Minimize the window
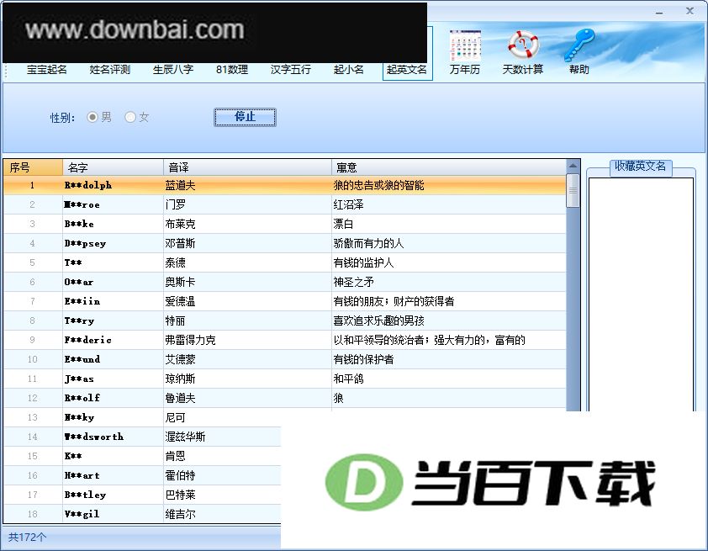The height and width of the screenshot is (551, 708). click(659, 12)
